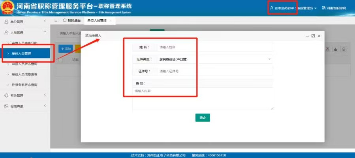Viewport: 355px width, 158px height.
Task: Expand the 单位管理 sidebar menu
Action: 45,21
